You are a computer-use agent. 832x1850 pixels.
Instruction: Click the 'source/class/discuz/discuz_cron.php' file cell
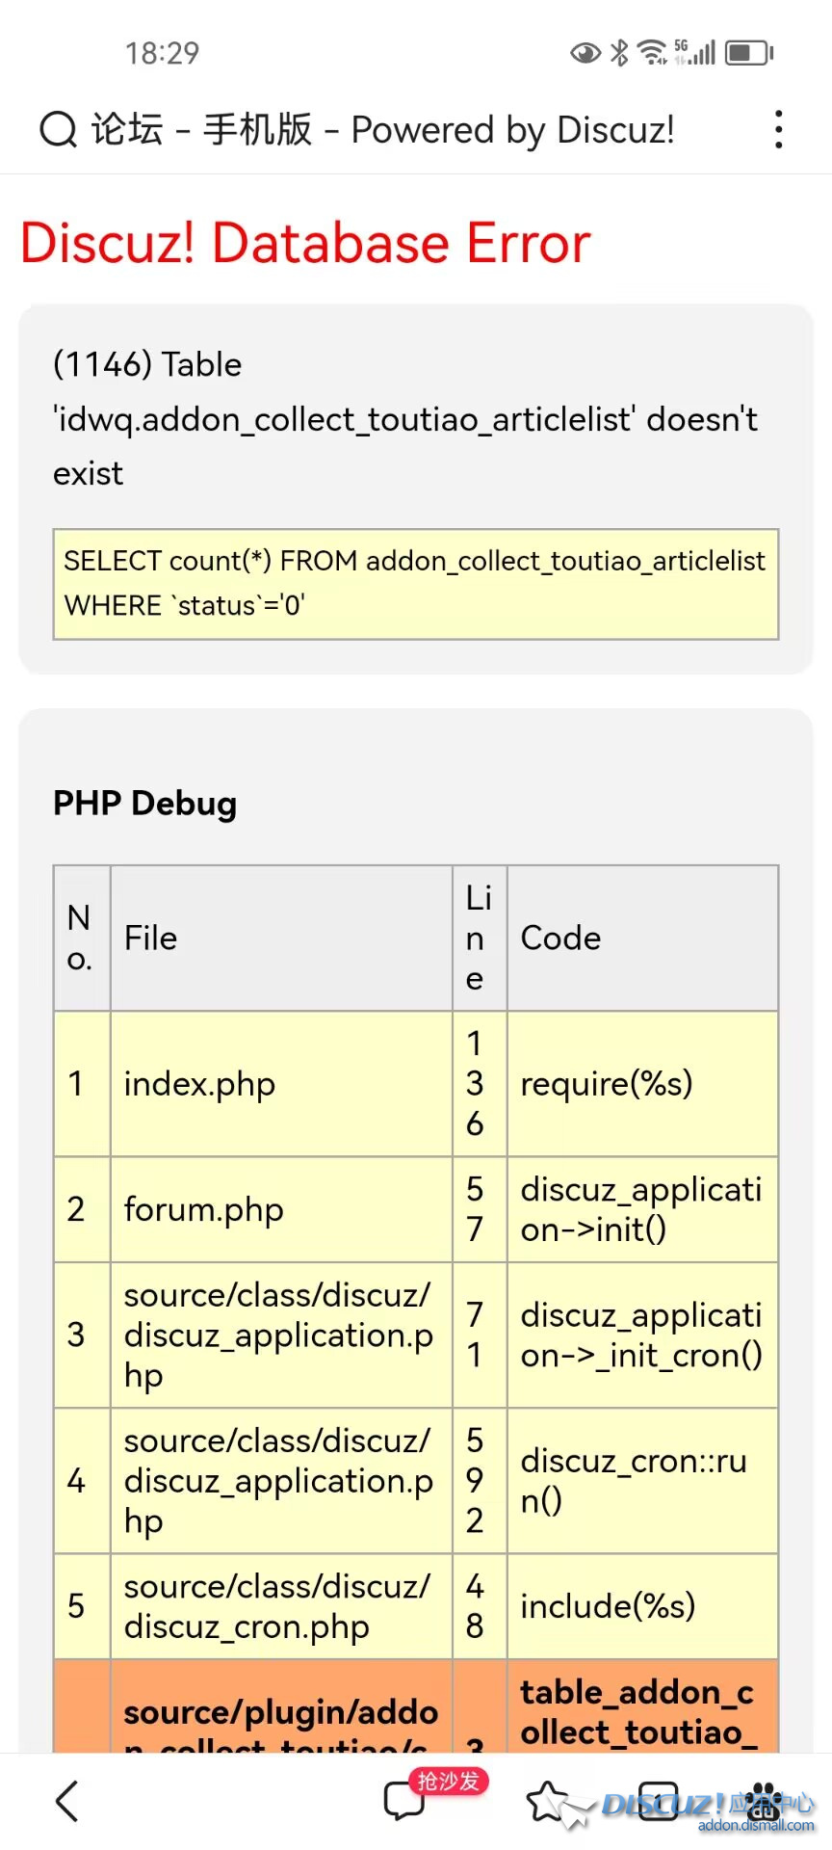click(281, 1606)
